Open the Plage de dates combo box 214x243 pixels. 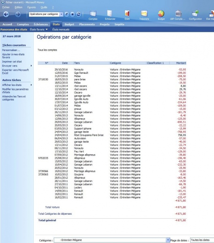(x=202, y=240)
